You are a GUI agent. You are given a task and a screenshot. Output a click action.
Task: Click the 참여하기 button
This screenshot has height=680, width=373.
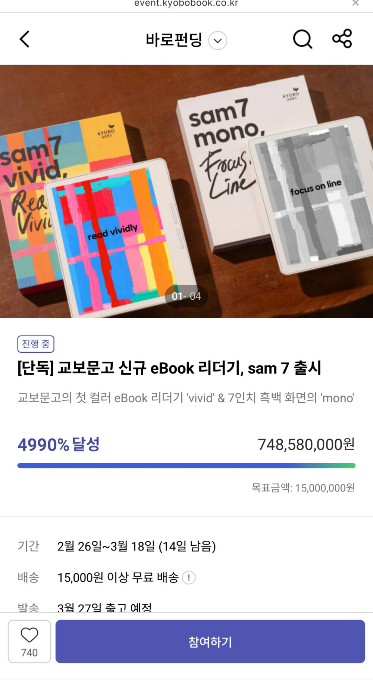click(210, 641)
